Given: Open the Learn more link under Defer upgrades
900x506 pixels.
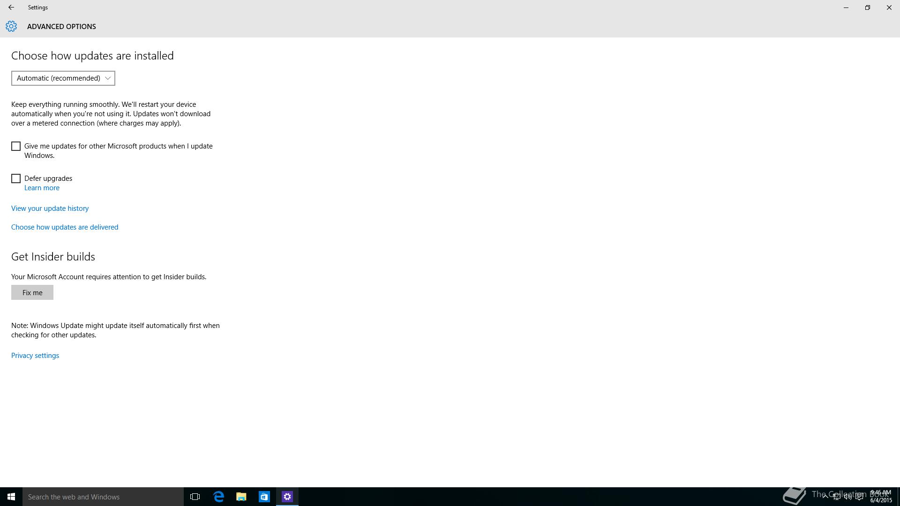Looking at the screenshot, I should 42,188.
